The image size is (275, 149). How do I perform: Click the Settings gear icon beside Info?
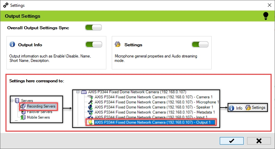(248, 108)
